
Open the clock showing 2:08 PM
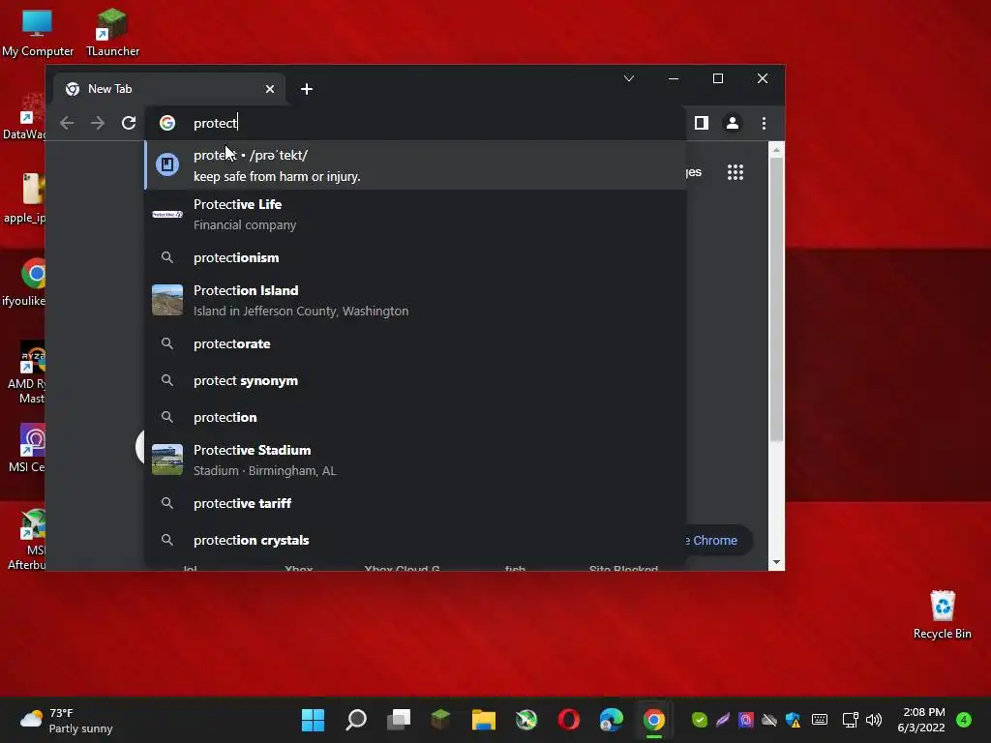[922, 720]
